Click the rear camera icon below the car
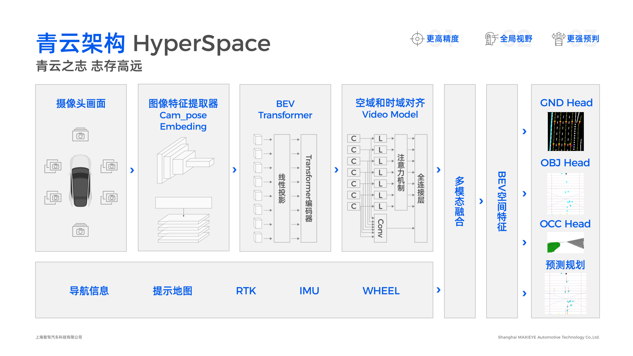The width and height of the screenshot is (633, 356). pos(80,230)
